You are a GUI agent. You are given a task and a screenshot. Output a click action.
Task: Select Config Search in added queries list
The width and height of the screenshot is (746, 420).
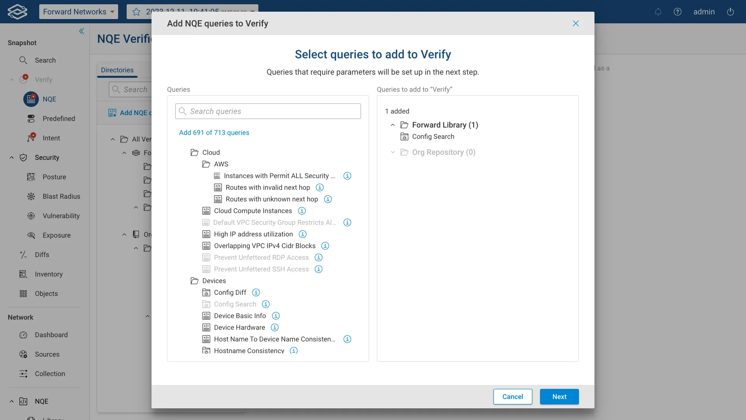click(x=433, y=136)
